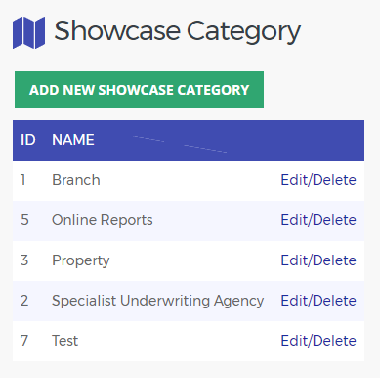Click ID 5 in Online Reports row
Viewport: 380px width, 378px height.
24,220
